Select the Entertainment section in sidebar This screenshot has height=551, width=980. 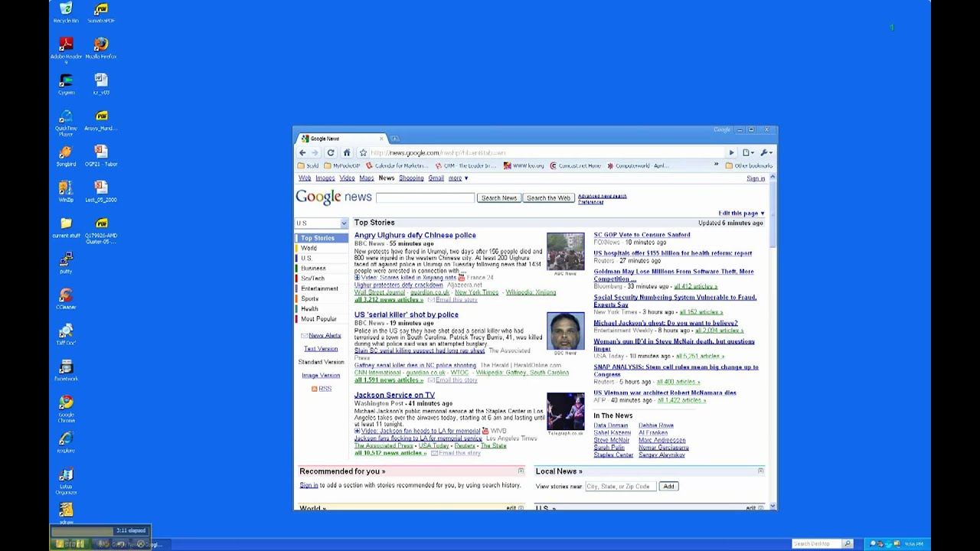click(x=319, y=289)
